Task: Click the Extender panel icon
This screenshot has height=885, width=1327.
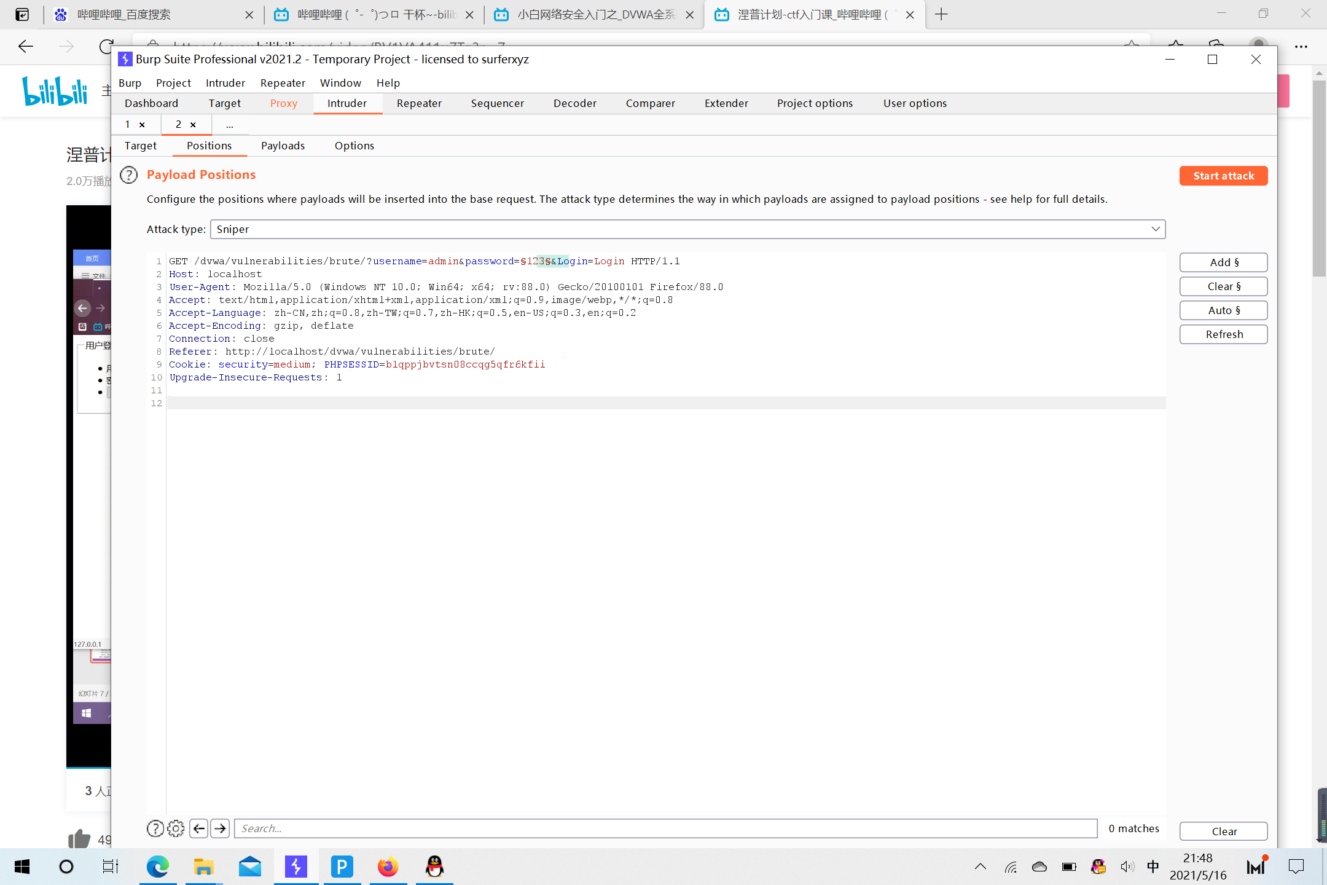Action: 726,103
